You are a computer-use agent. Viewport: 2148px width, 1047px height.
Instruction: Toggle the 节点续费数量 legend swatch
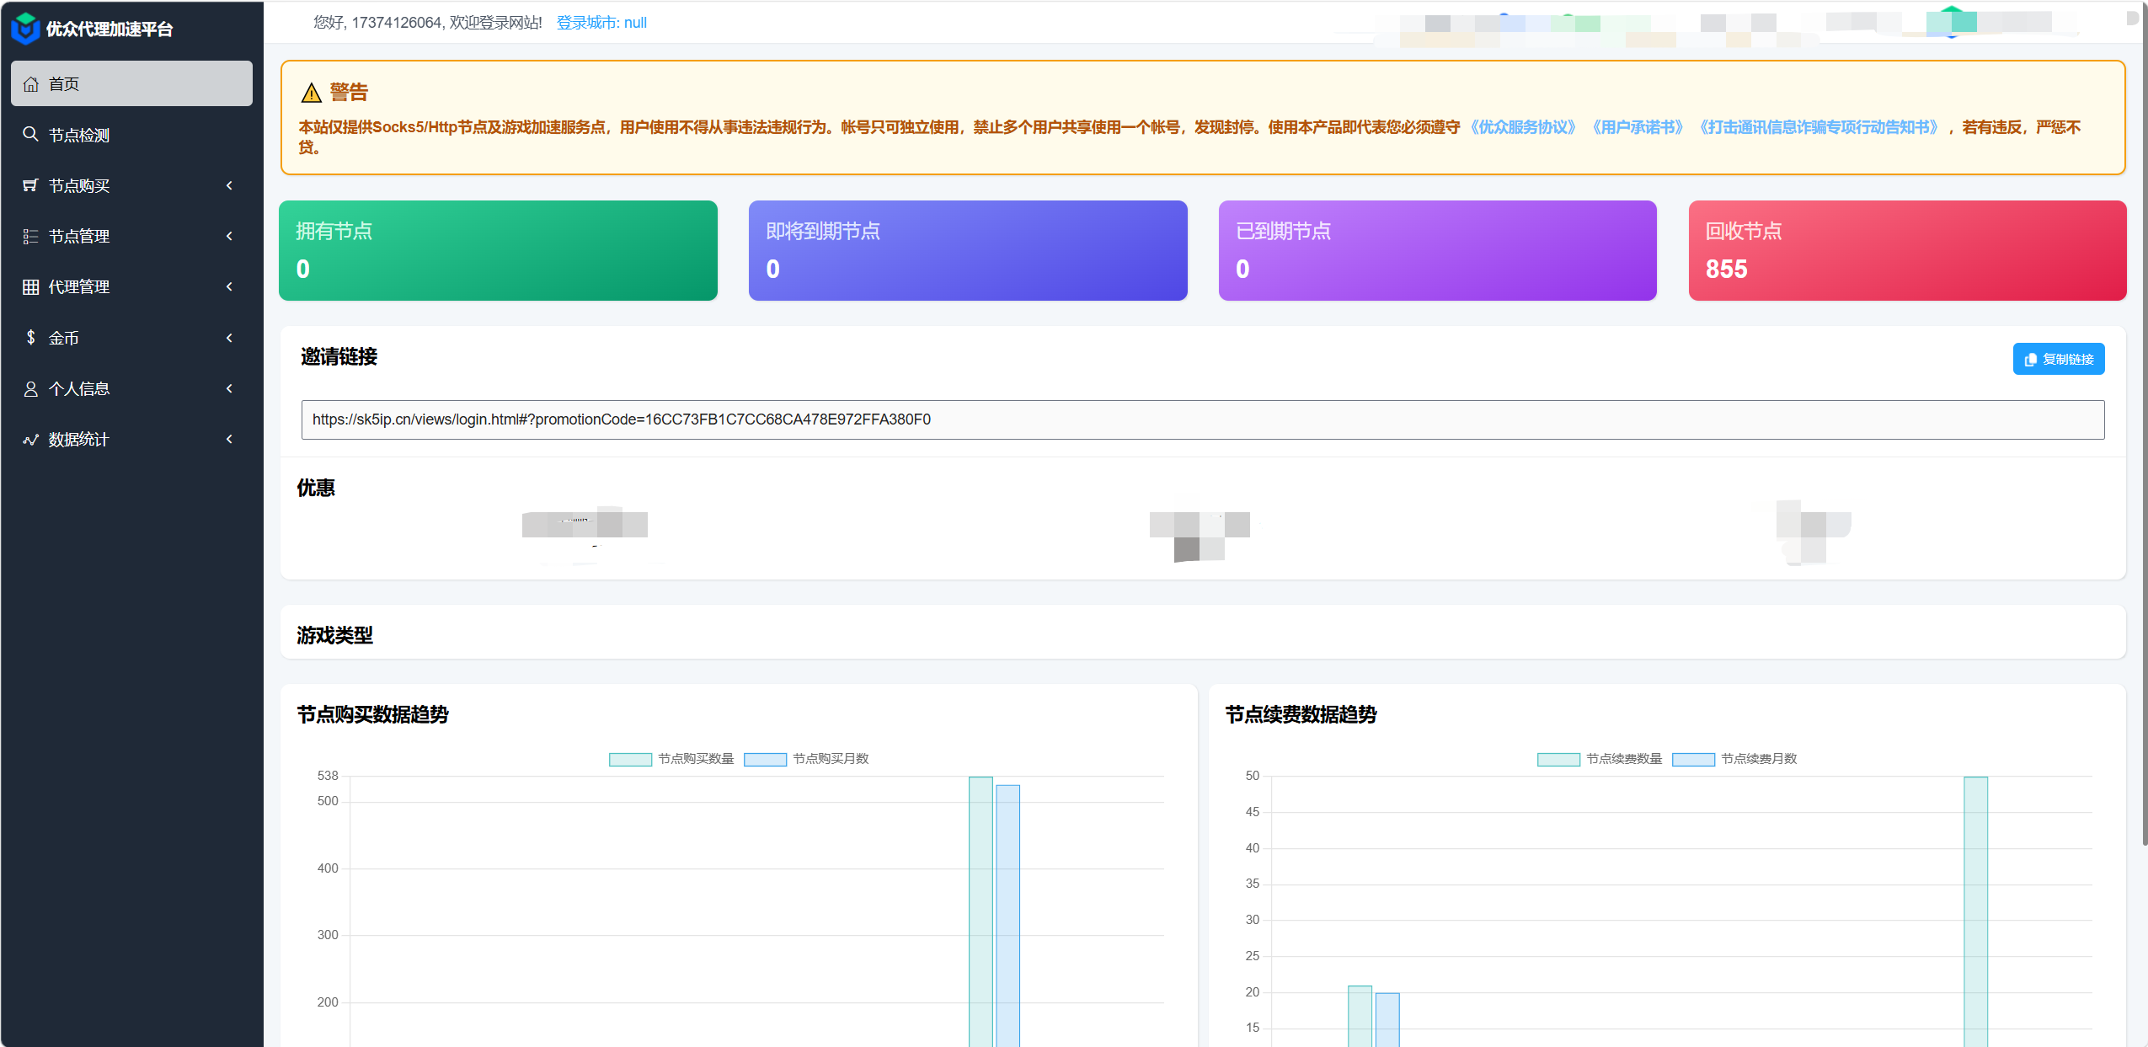(1558, 759)
